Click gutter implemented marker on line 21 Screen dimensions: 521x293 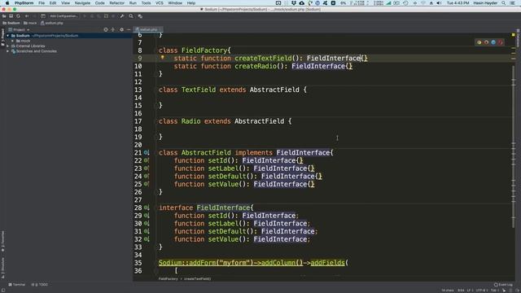tap(147, 153)
